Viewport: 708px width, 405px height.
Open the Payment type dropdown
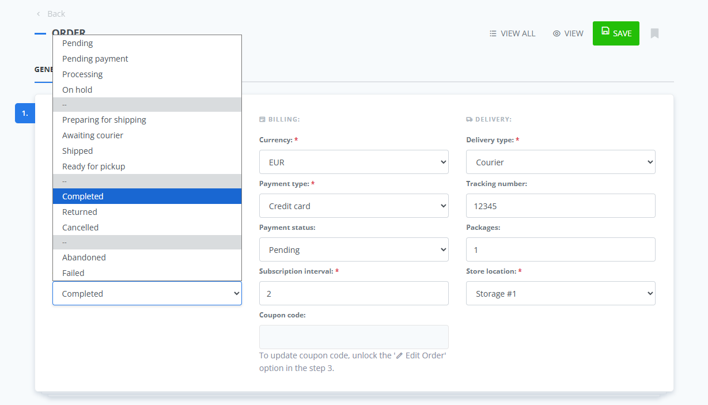[x=354, y=206]
